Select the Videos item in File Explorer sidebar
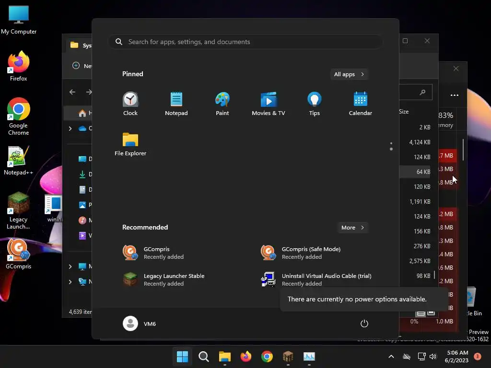 pyautogui.click(x=85, y=236)
